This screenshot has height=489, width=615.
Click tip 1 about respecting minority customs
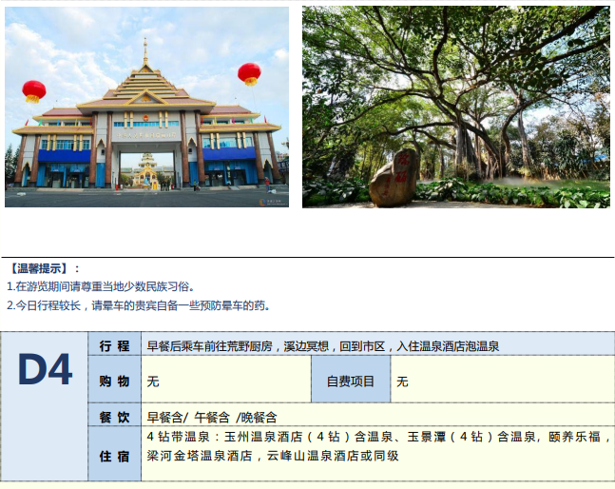(x=100, y=286)
